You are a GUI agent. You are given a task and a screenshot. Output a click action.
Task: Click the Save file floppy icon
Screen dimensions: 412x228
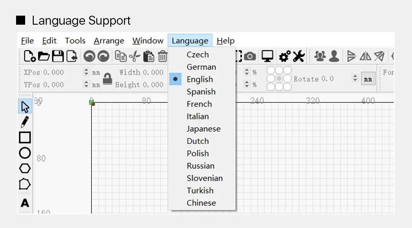[x=57, y=56]
